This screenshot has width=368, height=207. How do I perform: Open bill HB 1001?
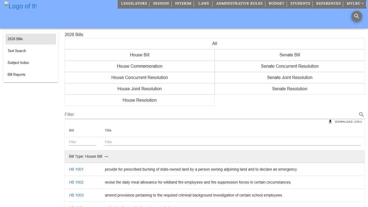pyautogui.click(x=76, y=170)
